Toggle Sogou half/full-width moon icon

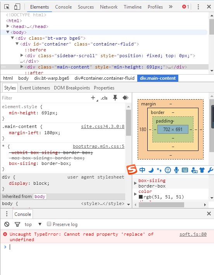[151, 170]
